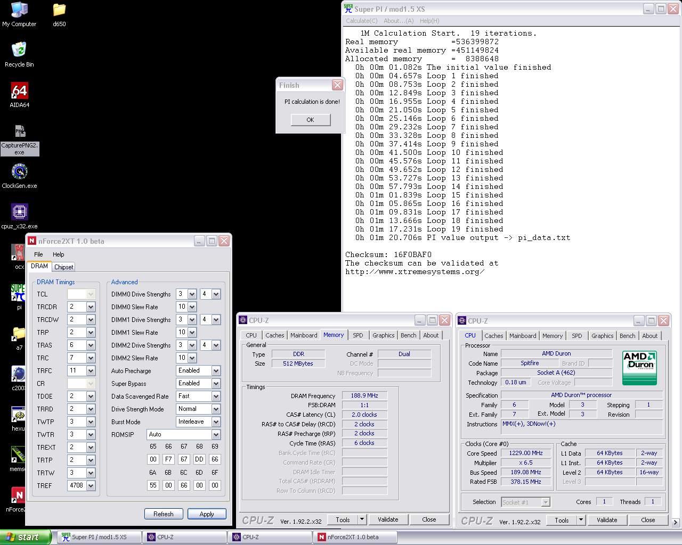Open My Computer desktop icon
Viewport: 682px width, 545px height.
click(19, 15)
